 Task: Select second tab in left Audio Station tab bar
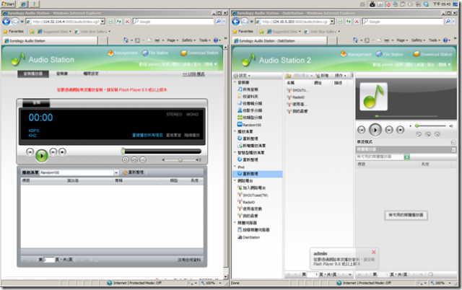(x=62, y=74)
